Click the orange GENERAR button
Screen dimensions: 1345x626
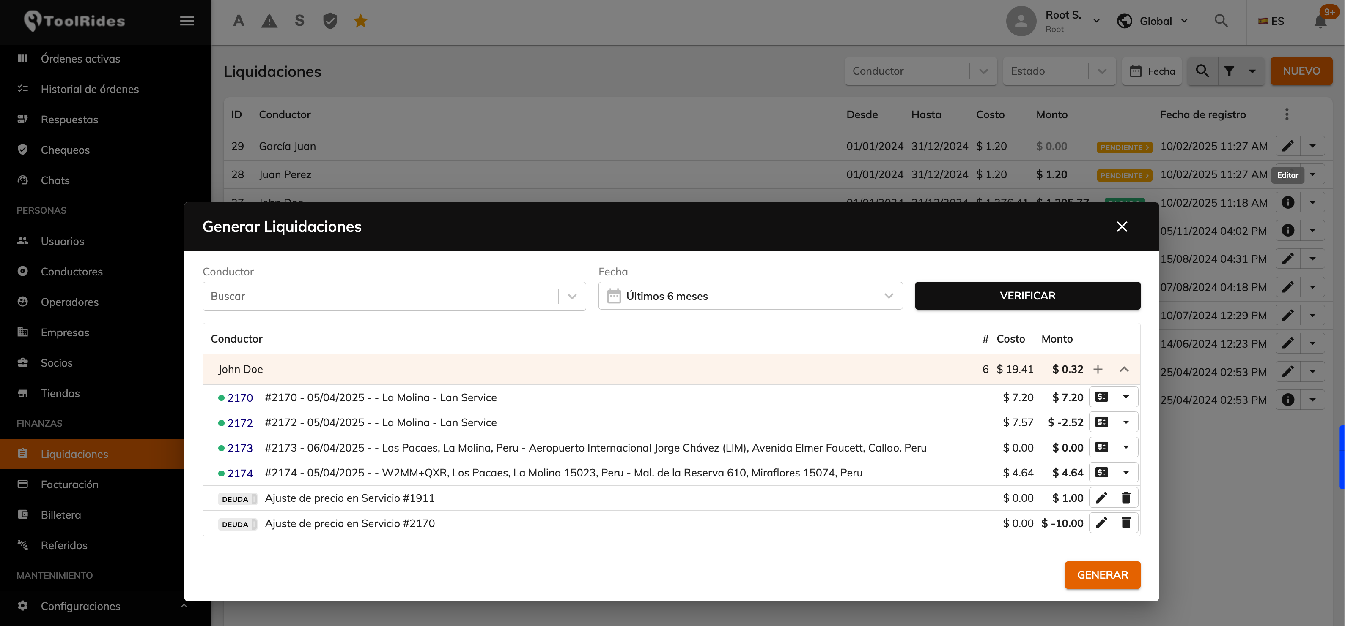click(x=1102, y=574)
